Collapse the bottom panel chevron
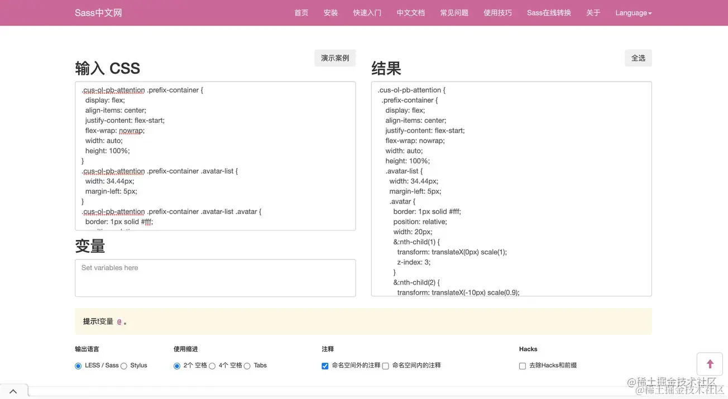 [x=13, y=390]
